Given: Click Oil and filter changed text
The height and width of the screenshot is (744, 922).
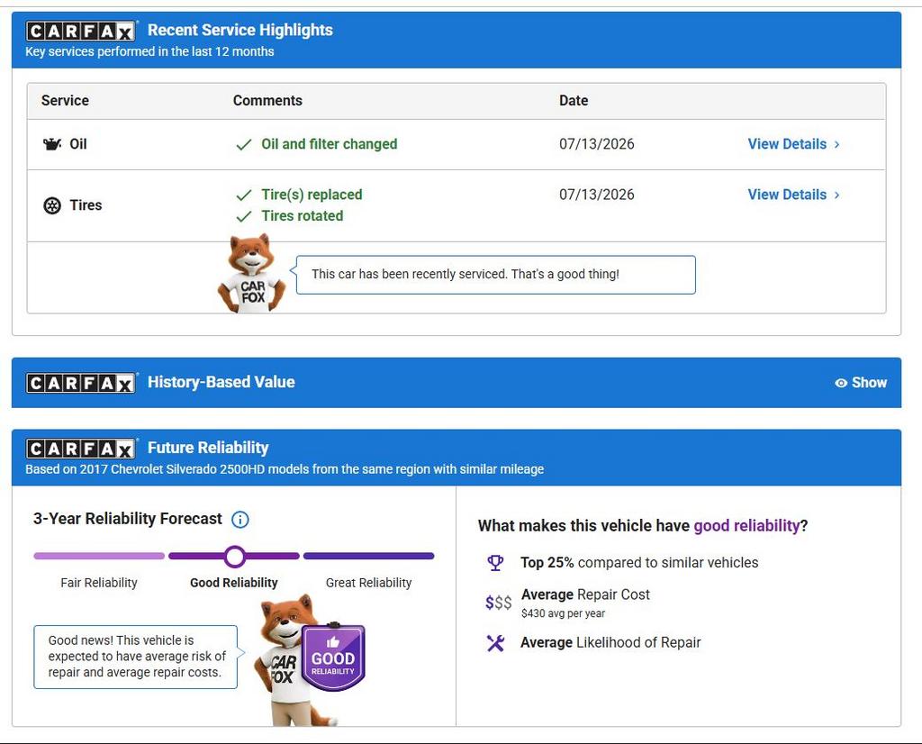Looking at the screenshot, I should point(330,144).
